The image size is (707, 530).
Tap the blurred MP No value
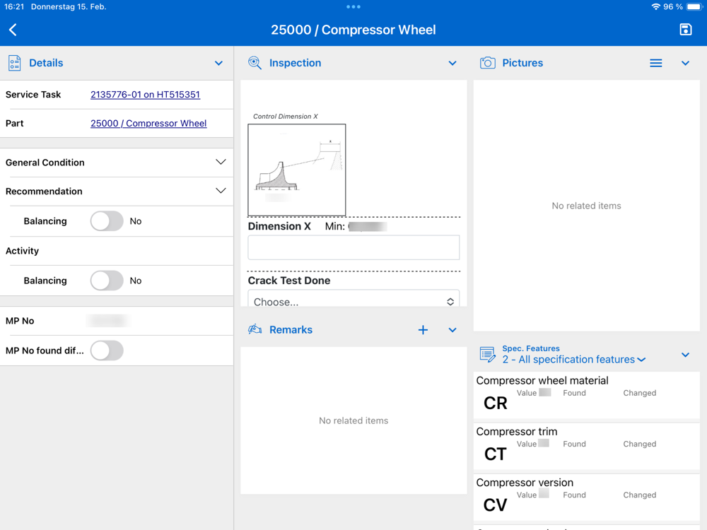coord(108,321)
